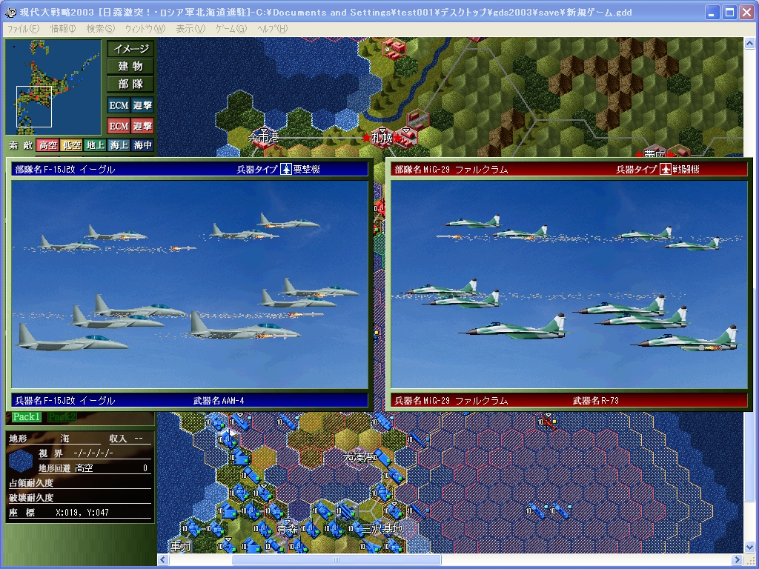Open the ゲーム(G) menu
Image resolution: width=759 pixels, height=569 pixels.
pos(231,28)
